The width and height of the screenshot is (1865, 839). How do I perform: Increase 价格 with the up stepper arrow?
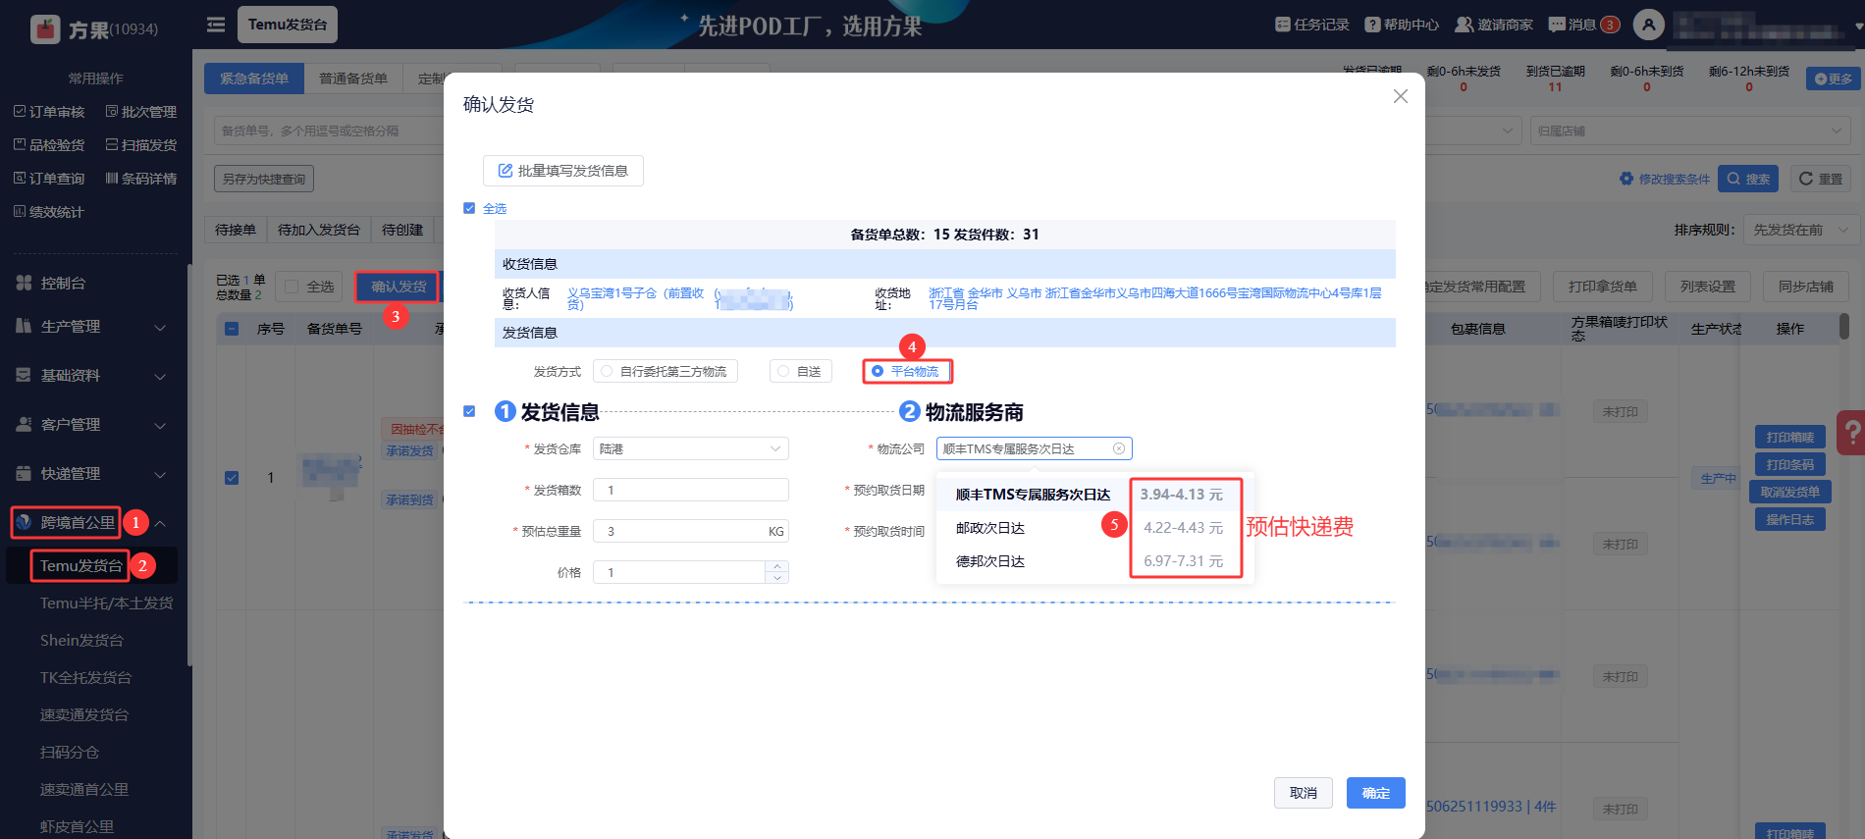[777, 566]
